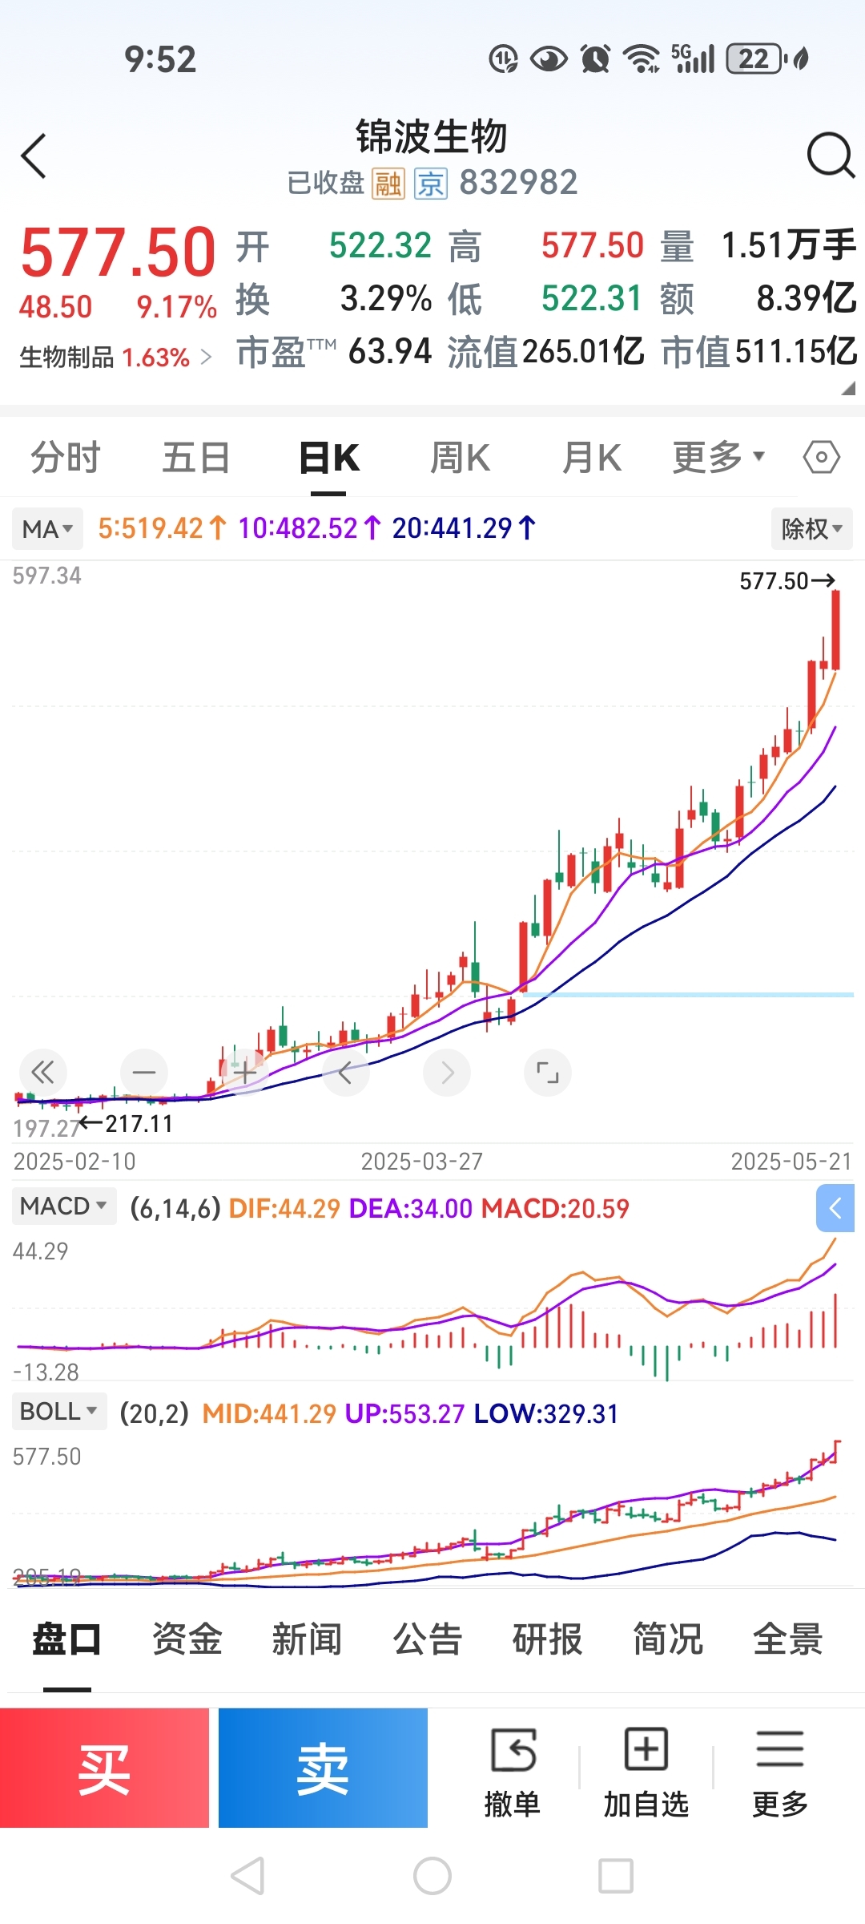Tap Android recent apps square

pos(616,1876)
